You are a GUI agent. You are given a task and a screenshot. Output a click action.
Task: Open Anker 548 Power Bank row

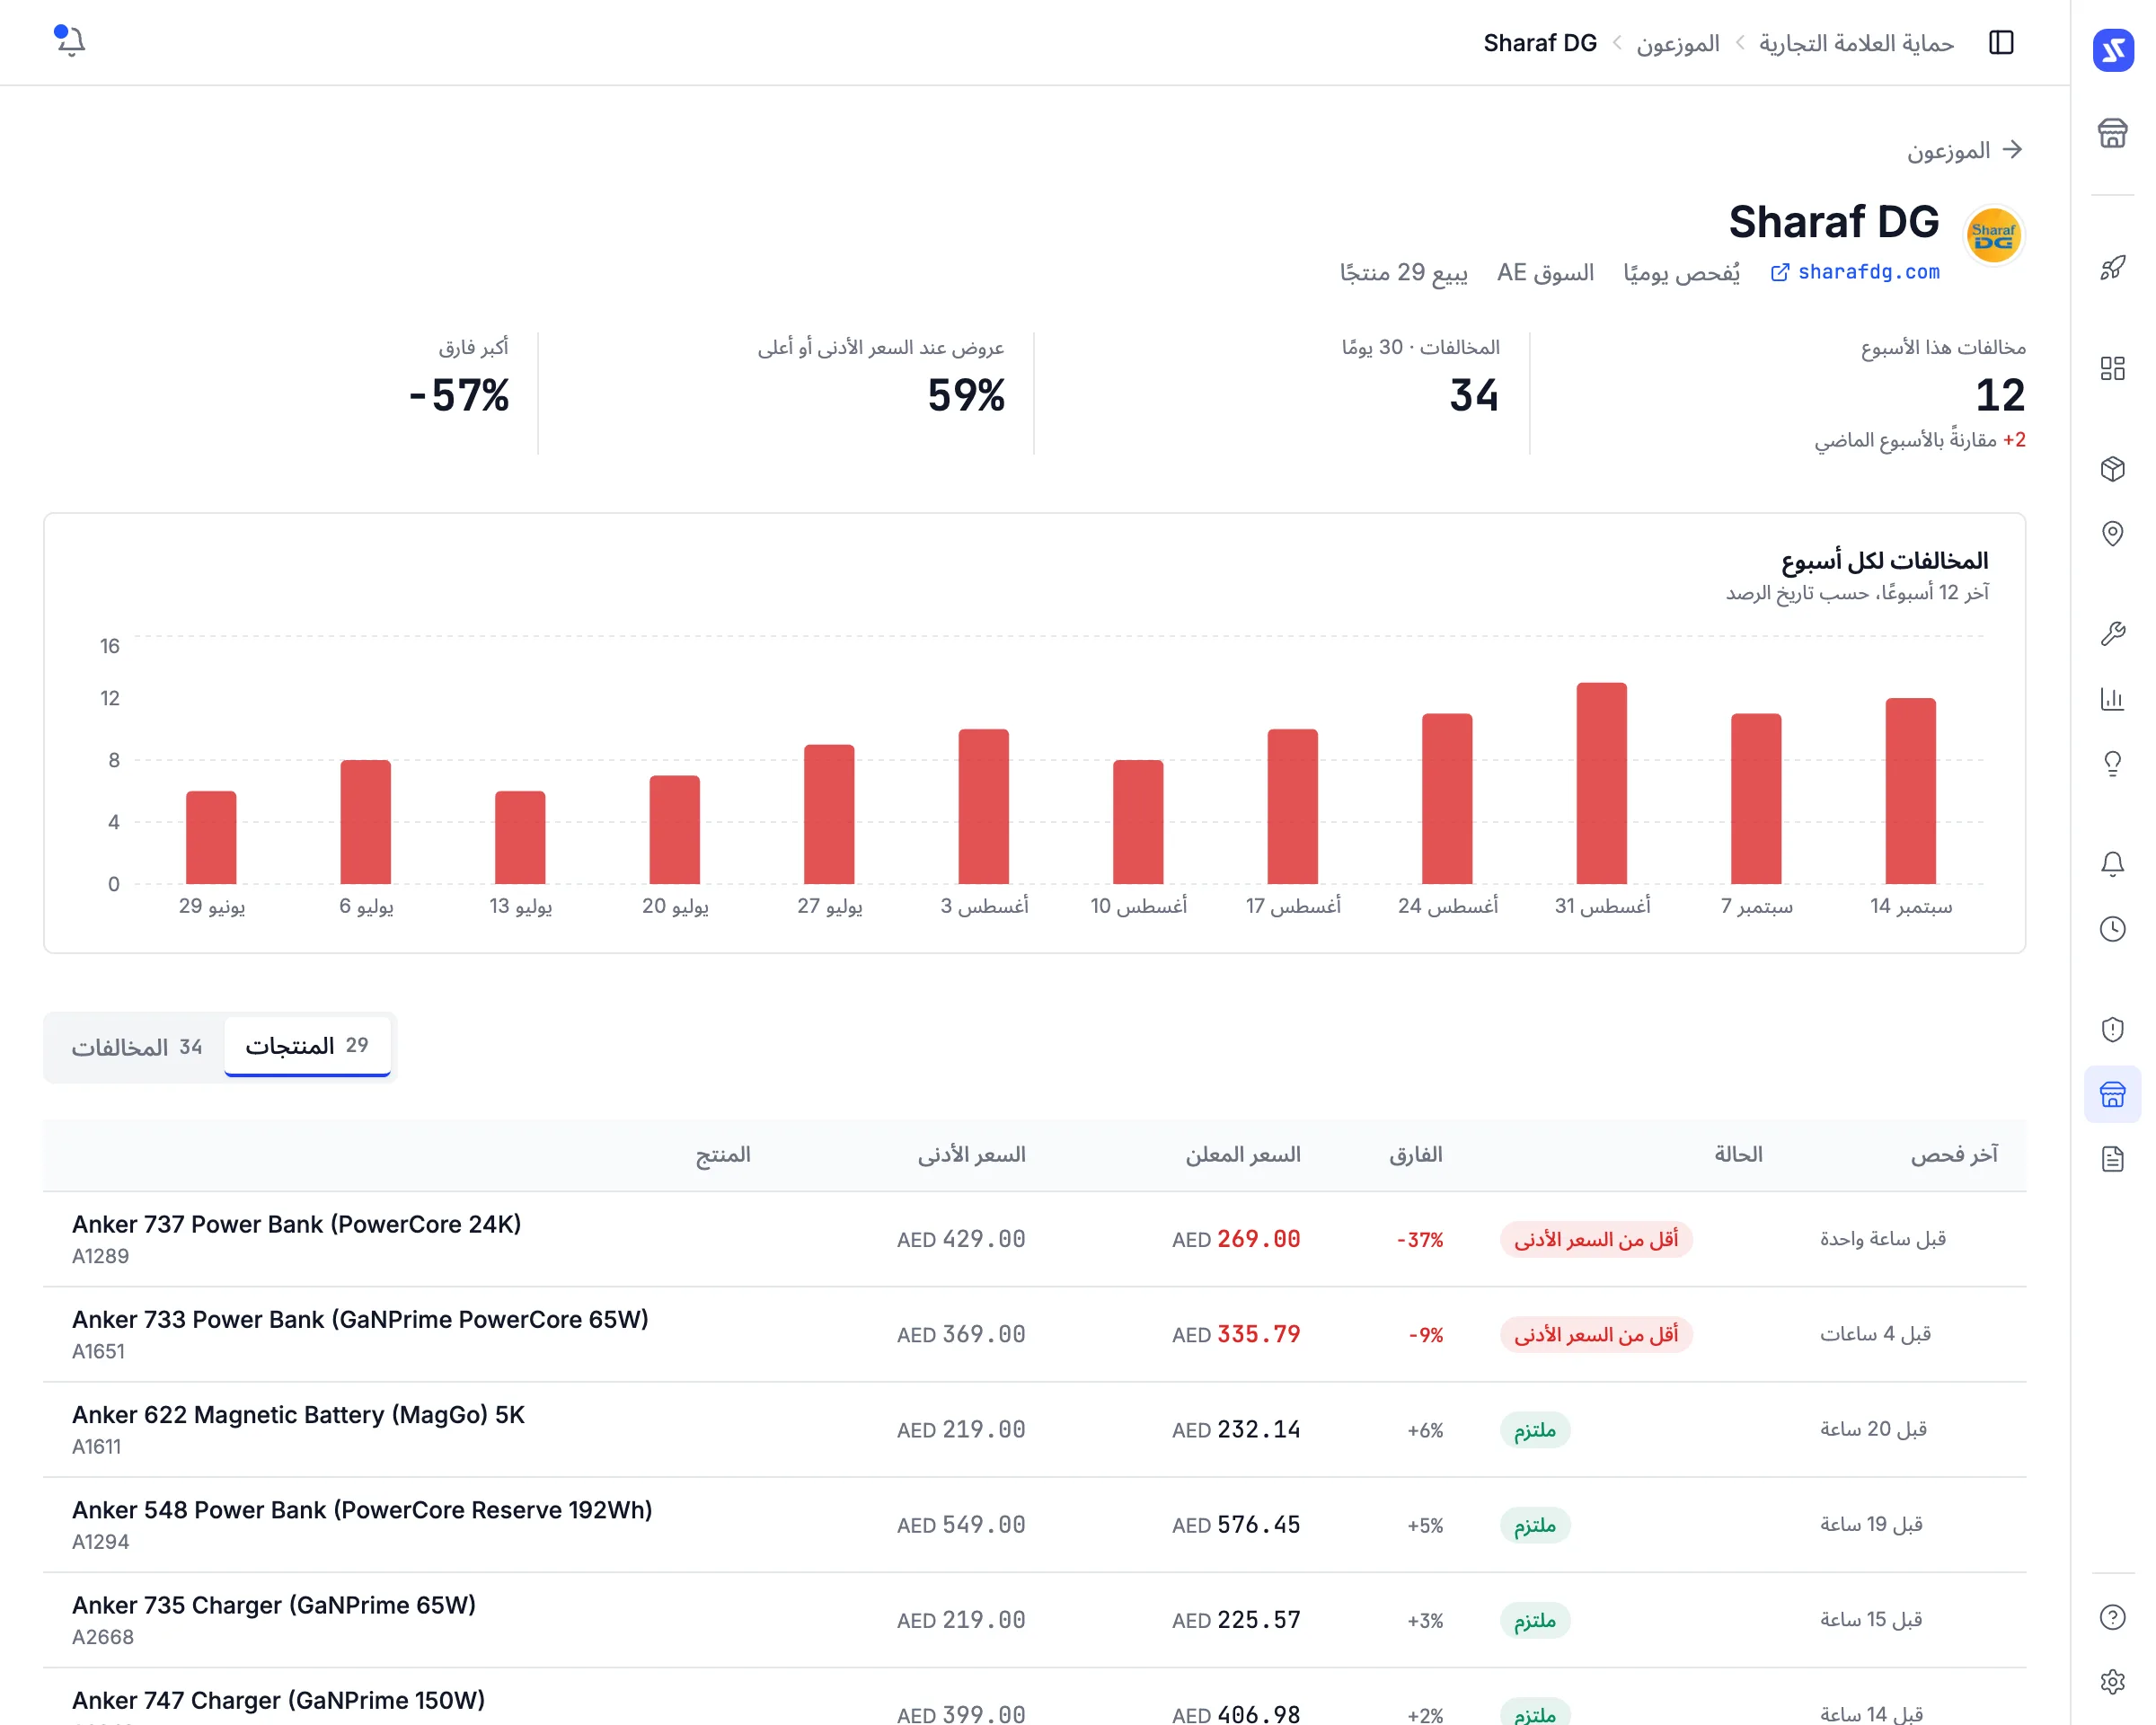click(x=1034, y=1524)
